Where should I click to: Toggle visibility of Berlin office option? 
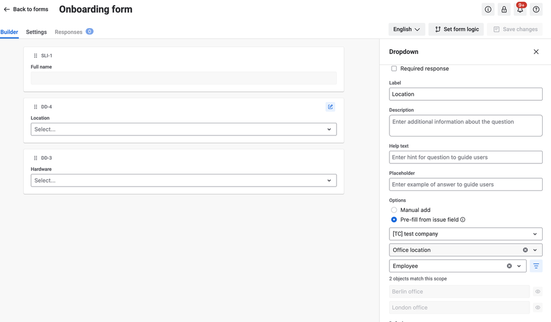[x=538, y=292]
